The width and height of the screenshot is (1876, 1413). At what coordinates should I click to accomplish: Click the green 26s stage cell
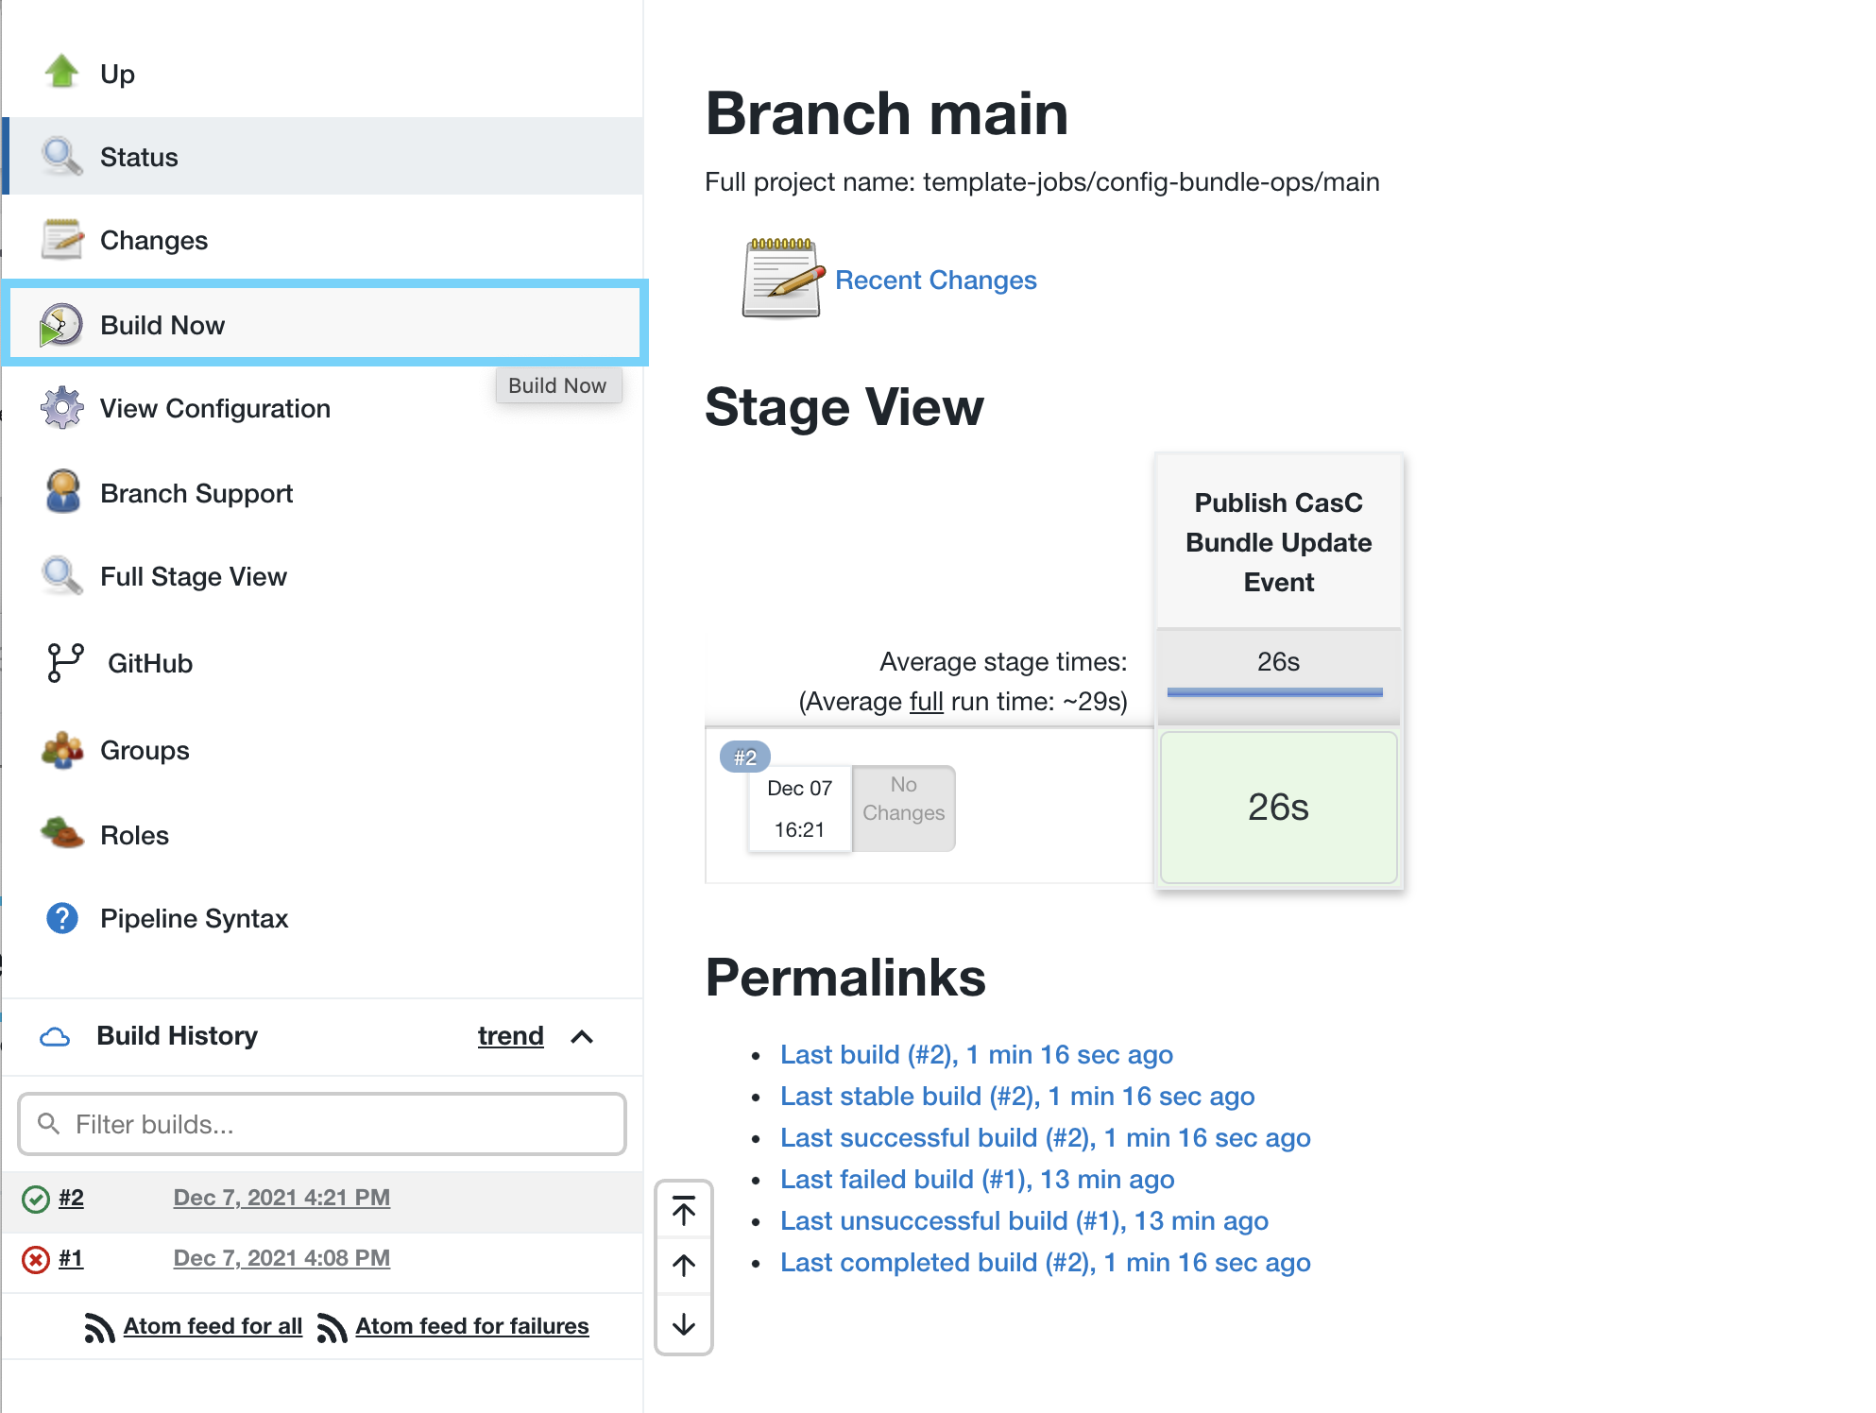1277,808
